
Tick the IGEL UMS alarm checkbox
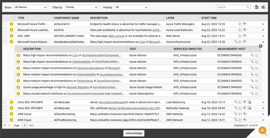[x=5, y=36]
